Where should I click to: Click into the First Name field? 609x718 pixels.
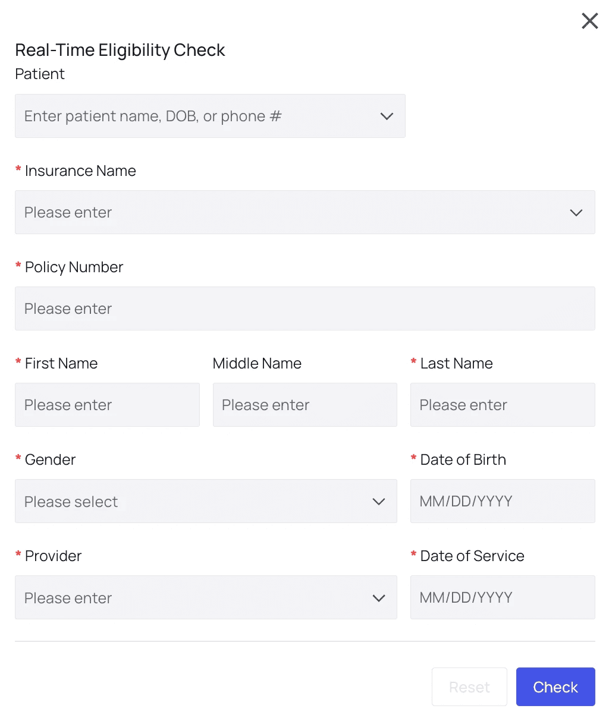(x=107, y=405)
